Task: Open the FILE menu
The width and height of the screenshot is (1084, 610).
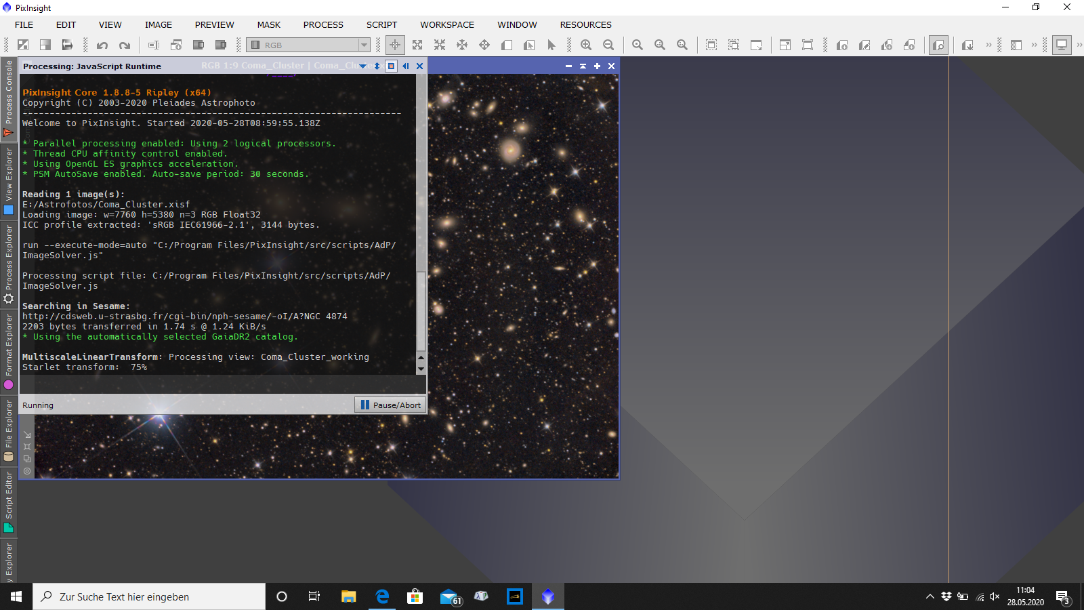Action: point(24,24)
